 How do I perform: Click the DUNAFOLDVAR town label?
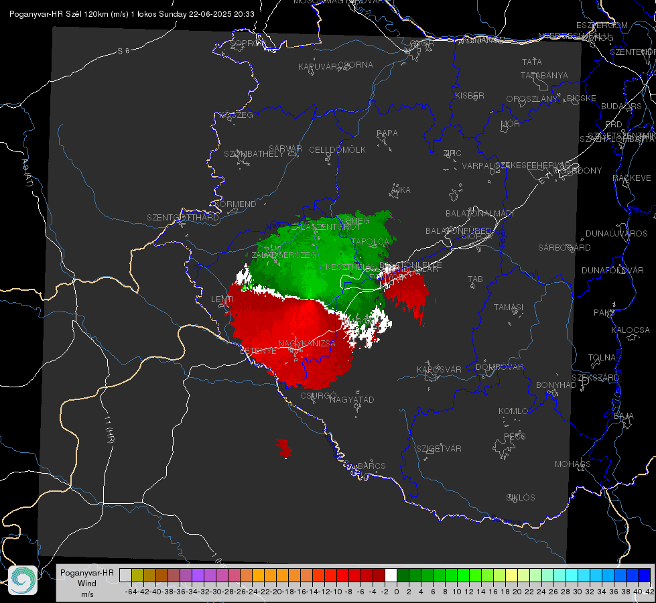pos(612,270)
